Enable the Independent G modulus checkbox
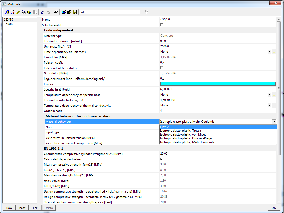 coord(162,68)
